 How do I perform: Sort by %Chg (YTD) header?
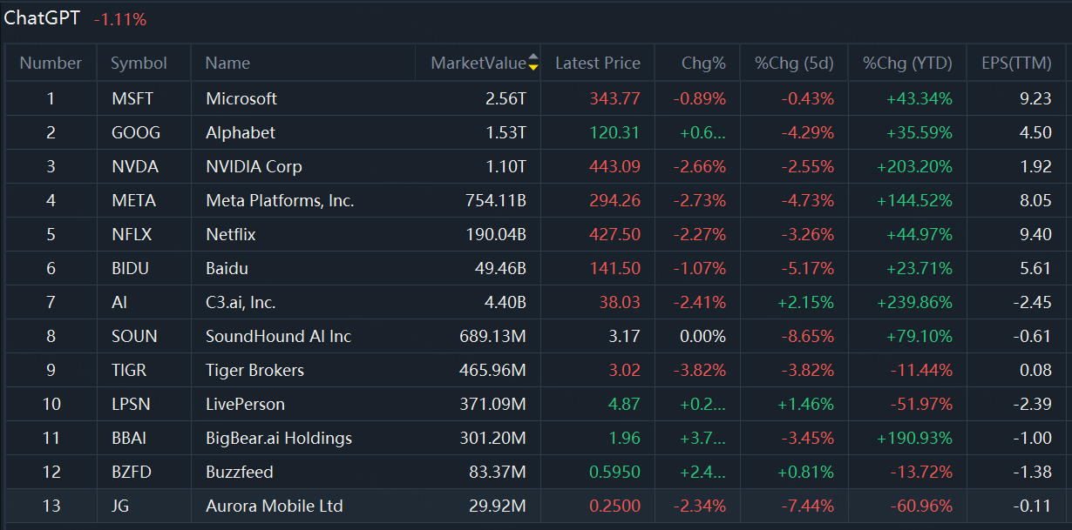tap(907, 63)
